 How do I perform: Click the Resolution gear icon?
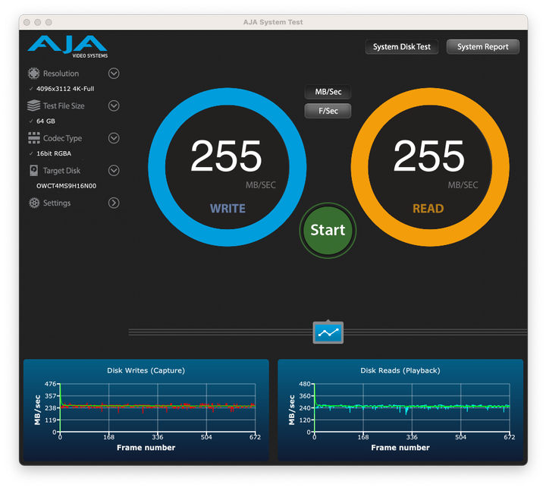pos(33,74)
